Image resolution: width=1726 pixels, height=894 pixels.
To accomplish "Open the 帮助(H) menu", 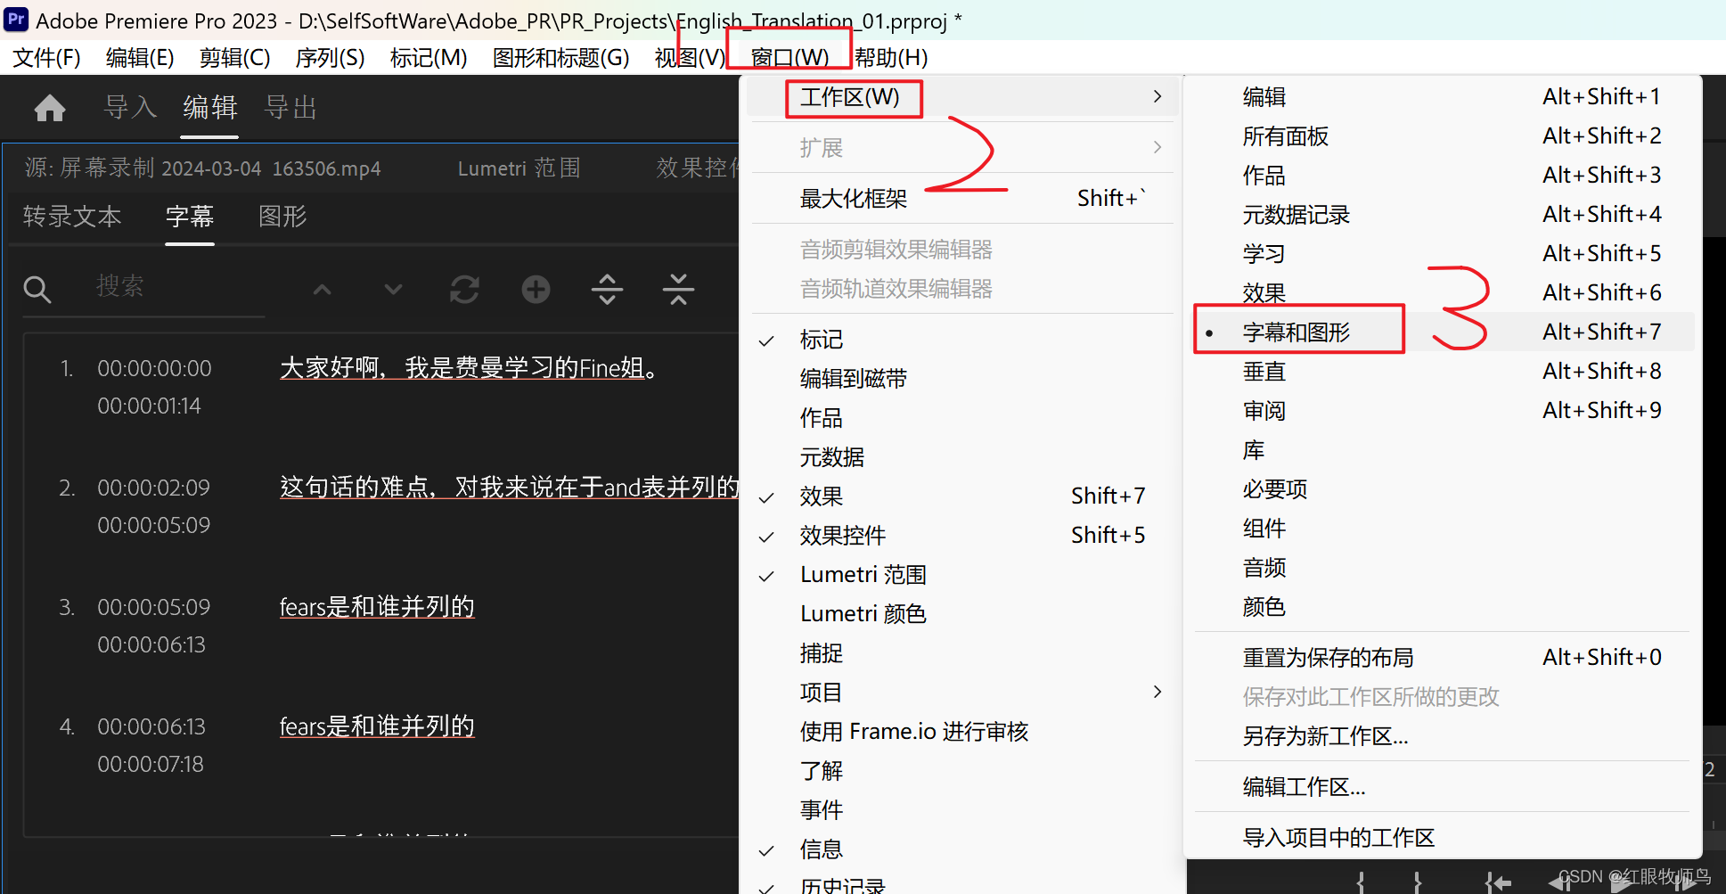I will click(891, 58).
